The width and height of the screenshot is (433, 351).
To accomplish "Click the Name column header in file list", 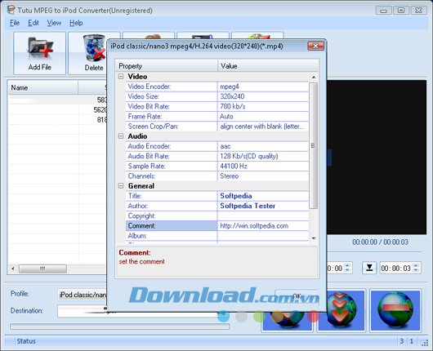I will click(42, 88).
